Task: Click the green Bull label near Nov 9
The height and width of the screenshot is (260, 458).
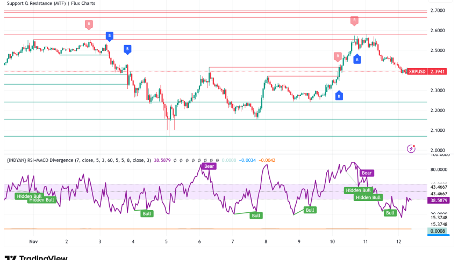Action: click(310, 210)
